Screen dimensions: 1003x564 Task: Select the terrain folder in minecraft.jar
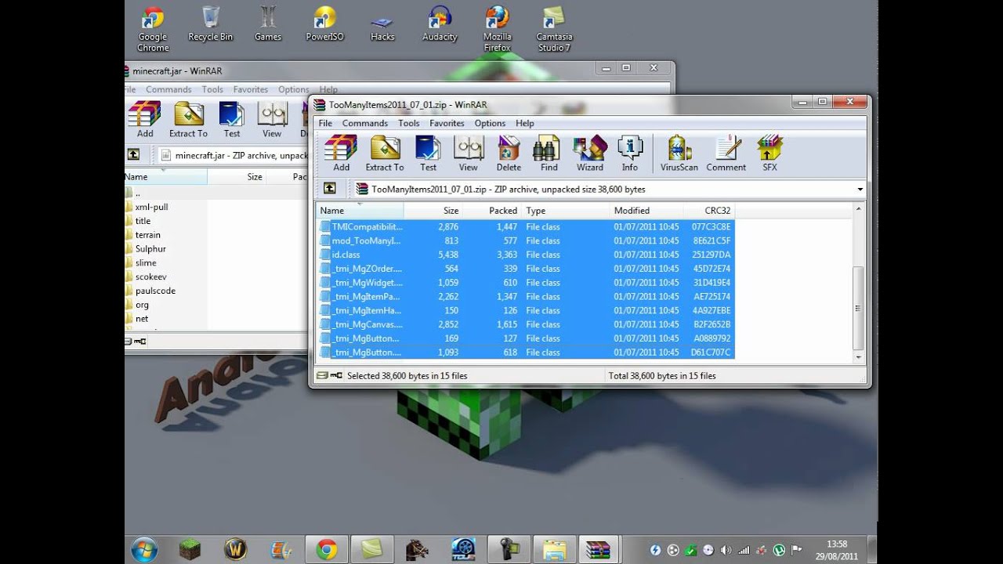pos(147,235)
